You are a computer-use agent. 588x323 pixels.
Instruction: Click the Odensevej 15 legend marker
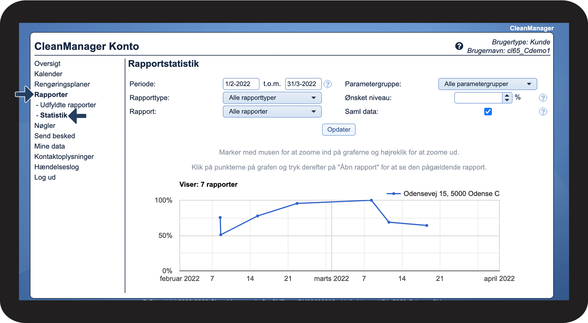point(394,194)
